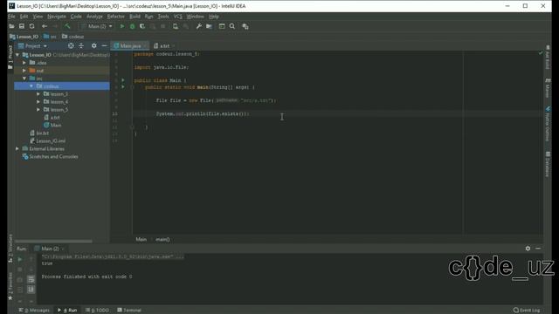Click the src breadcrumb in navigation bar
This screenshot has width=559, height=314.
click(50, 37)
